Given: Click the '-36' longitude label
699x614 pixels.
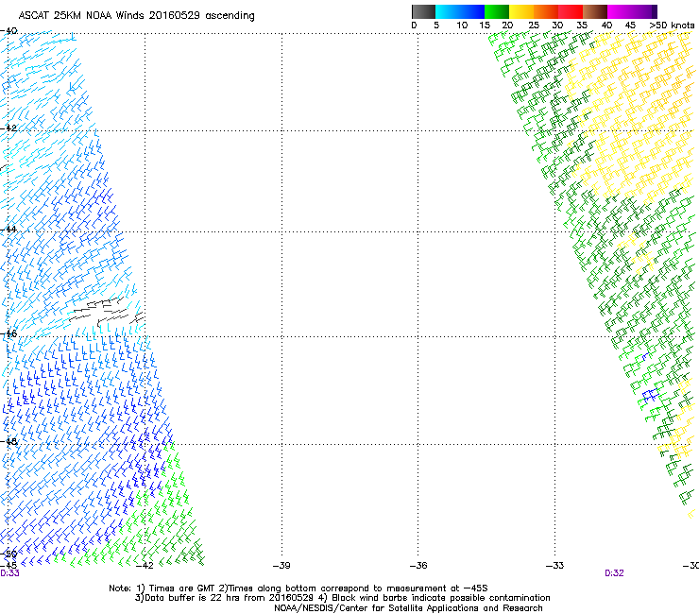Looking at the screenshot, I should (x=418, y=566).
